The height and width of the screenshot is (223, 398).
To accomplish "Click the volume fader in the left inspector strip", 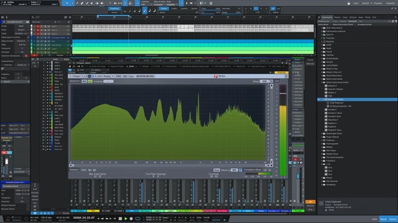I will [x=7, y=161].
